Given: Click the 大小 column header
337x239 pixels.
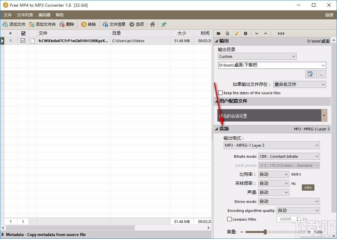Looking at the screenshot, I should coord(182,33).
